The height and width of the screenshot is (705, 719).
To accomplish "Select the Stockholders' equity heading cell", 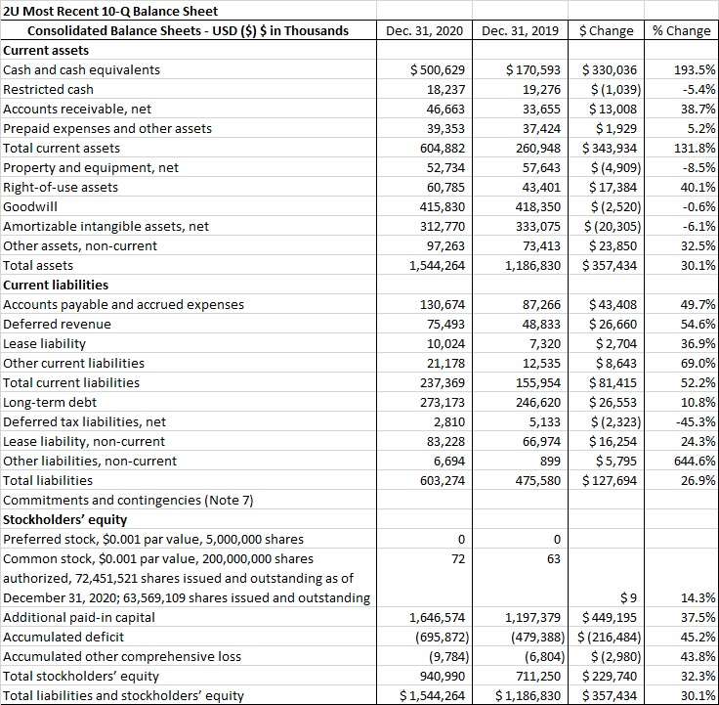I will pyautogui.click(x=189, y=519).
